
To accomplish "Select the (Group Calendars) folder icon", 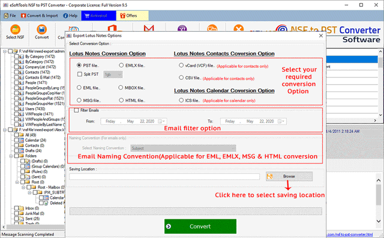I will (x=28, y=166).
